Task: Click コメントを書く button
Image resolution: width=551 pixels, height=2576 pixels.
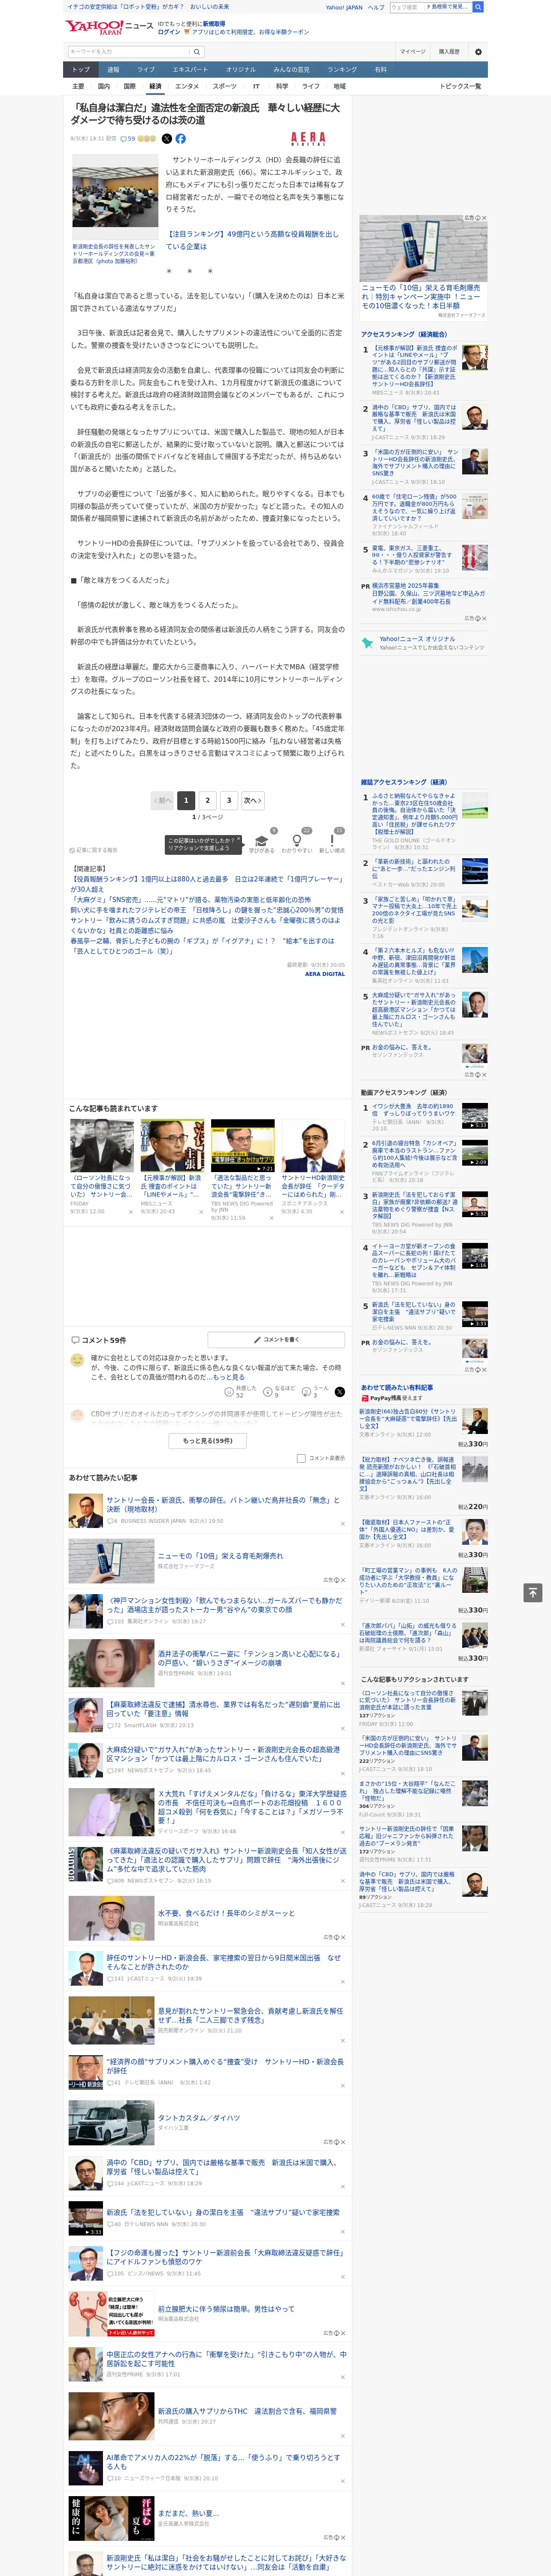Action: 277,1339
